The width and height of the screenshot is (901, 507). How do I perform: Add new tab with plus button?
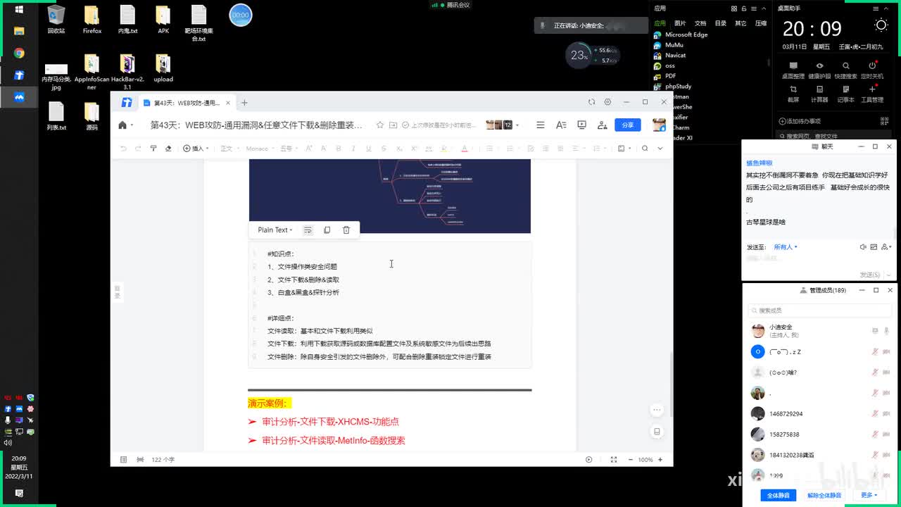coord(244,103)
